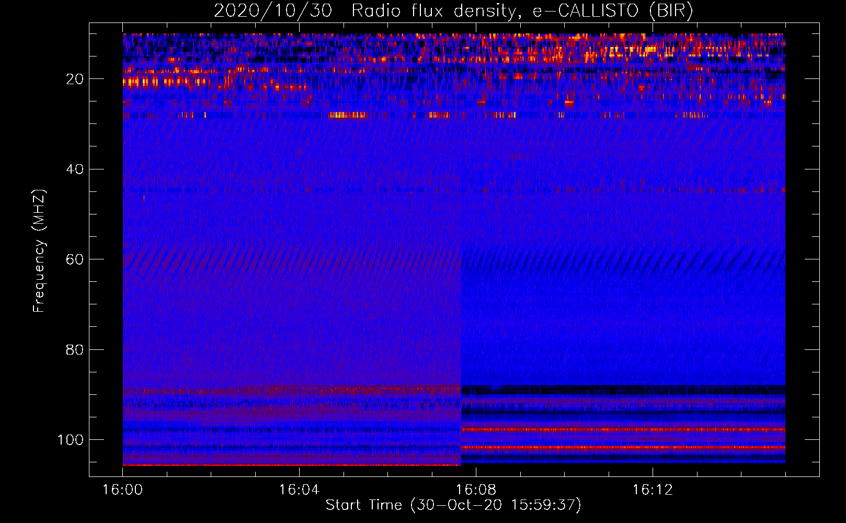Click the '100' frequency tick label
846x523 pixels.
pos(71,439)
